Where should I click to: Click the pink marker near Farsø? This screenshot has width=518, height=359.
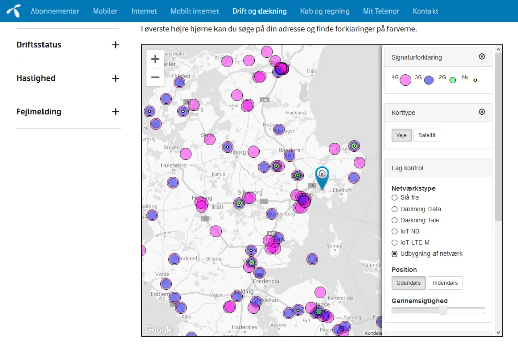pyautogui.click(x=247, y=106)
